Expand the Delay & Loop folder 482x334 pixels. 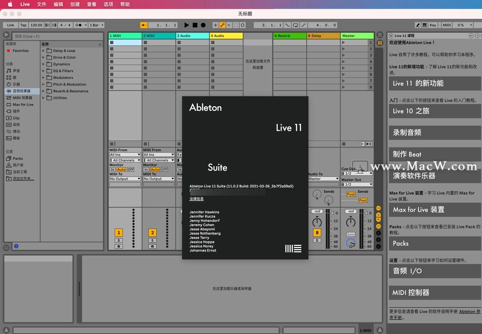[x=44, y=51]
